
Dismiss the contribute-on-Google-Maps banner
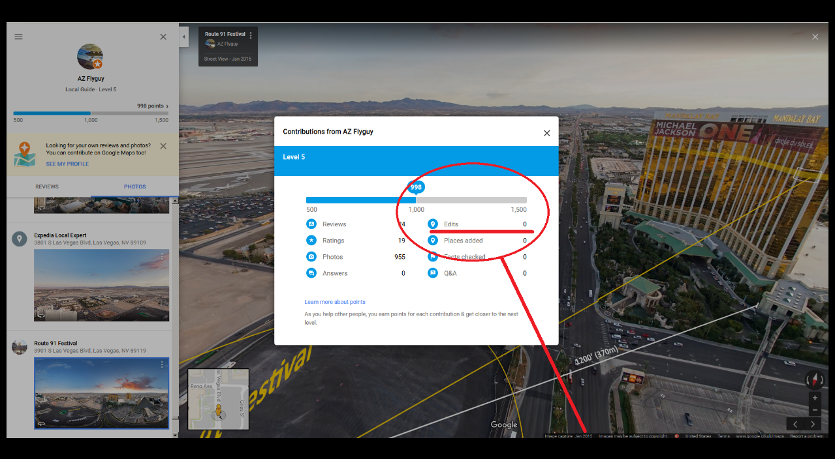click(x=163, y=146)
